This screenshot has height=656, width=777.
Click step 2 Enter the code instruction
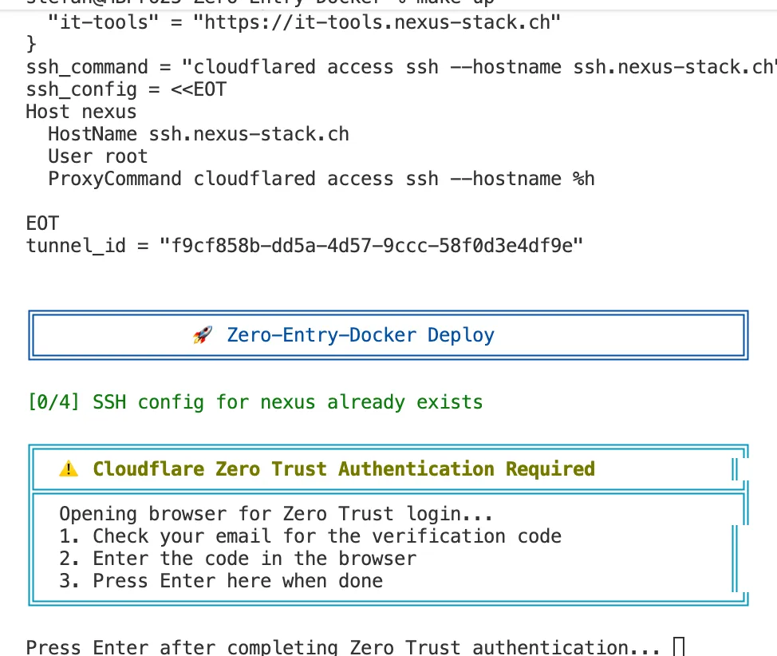238,558
